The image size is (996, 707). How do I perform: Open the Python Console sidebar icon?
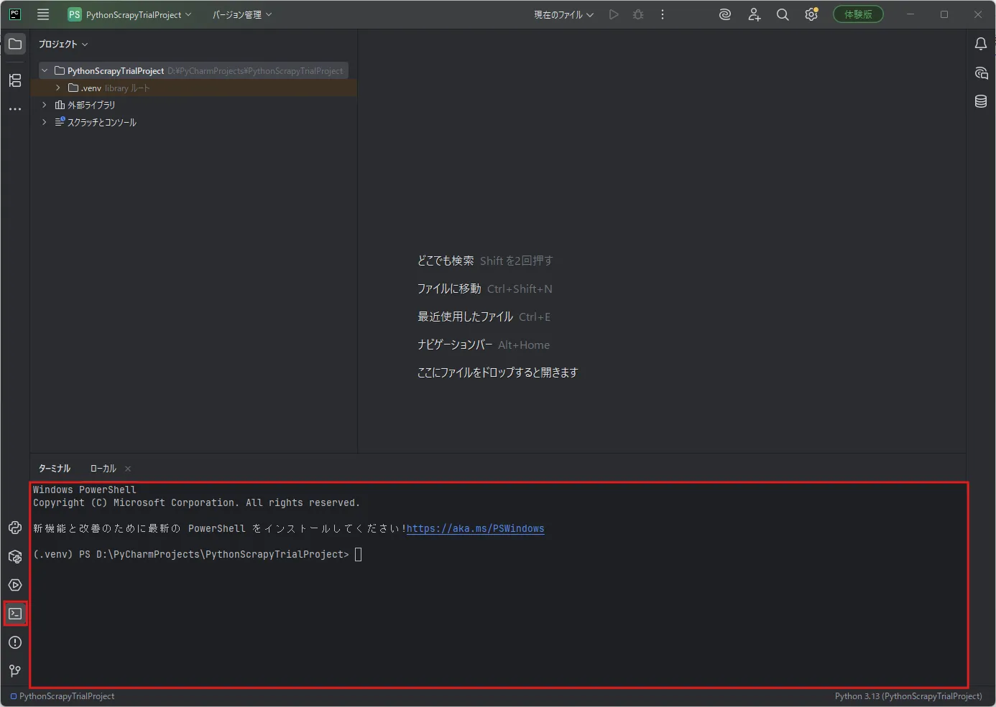[x=15, y=528]
